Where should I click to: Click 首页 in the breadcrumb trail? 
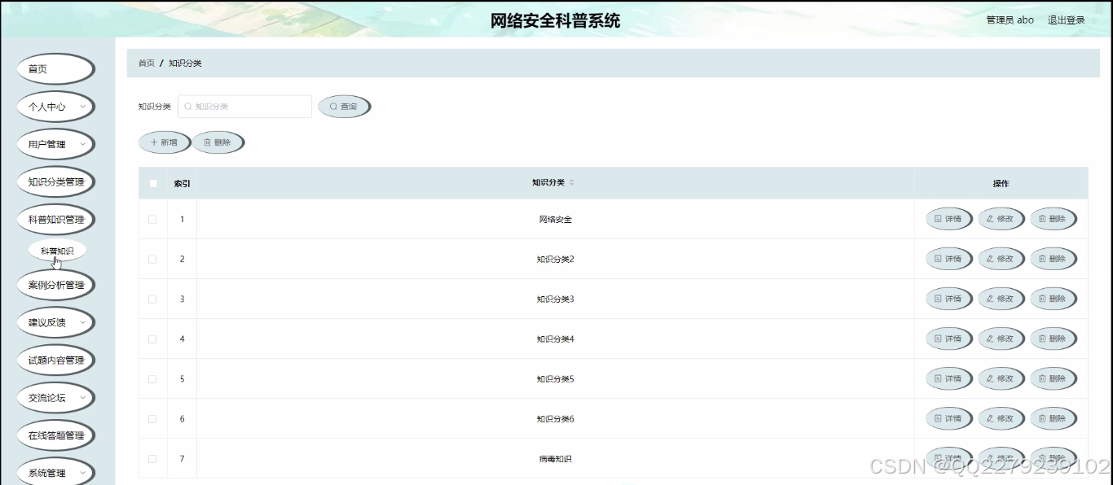point(146,62)
